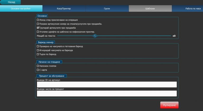This screenshot has width=203, height=111.
Task: Check the Наложен платеж payment option
Action: click(x=38, y=66)
